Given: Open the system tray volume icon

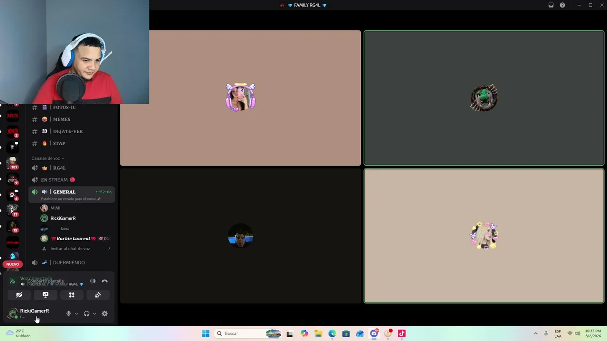Looking at the screenshot, I should coord(578,333).
